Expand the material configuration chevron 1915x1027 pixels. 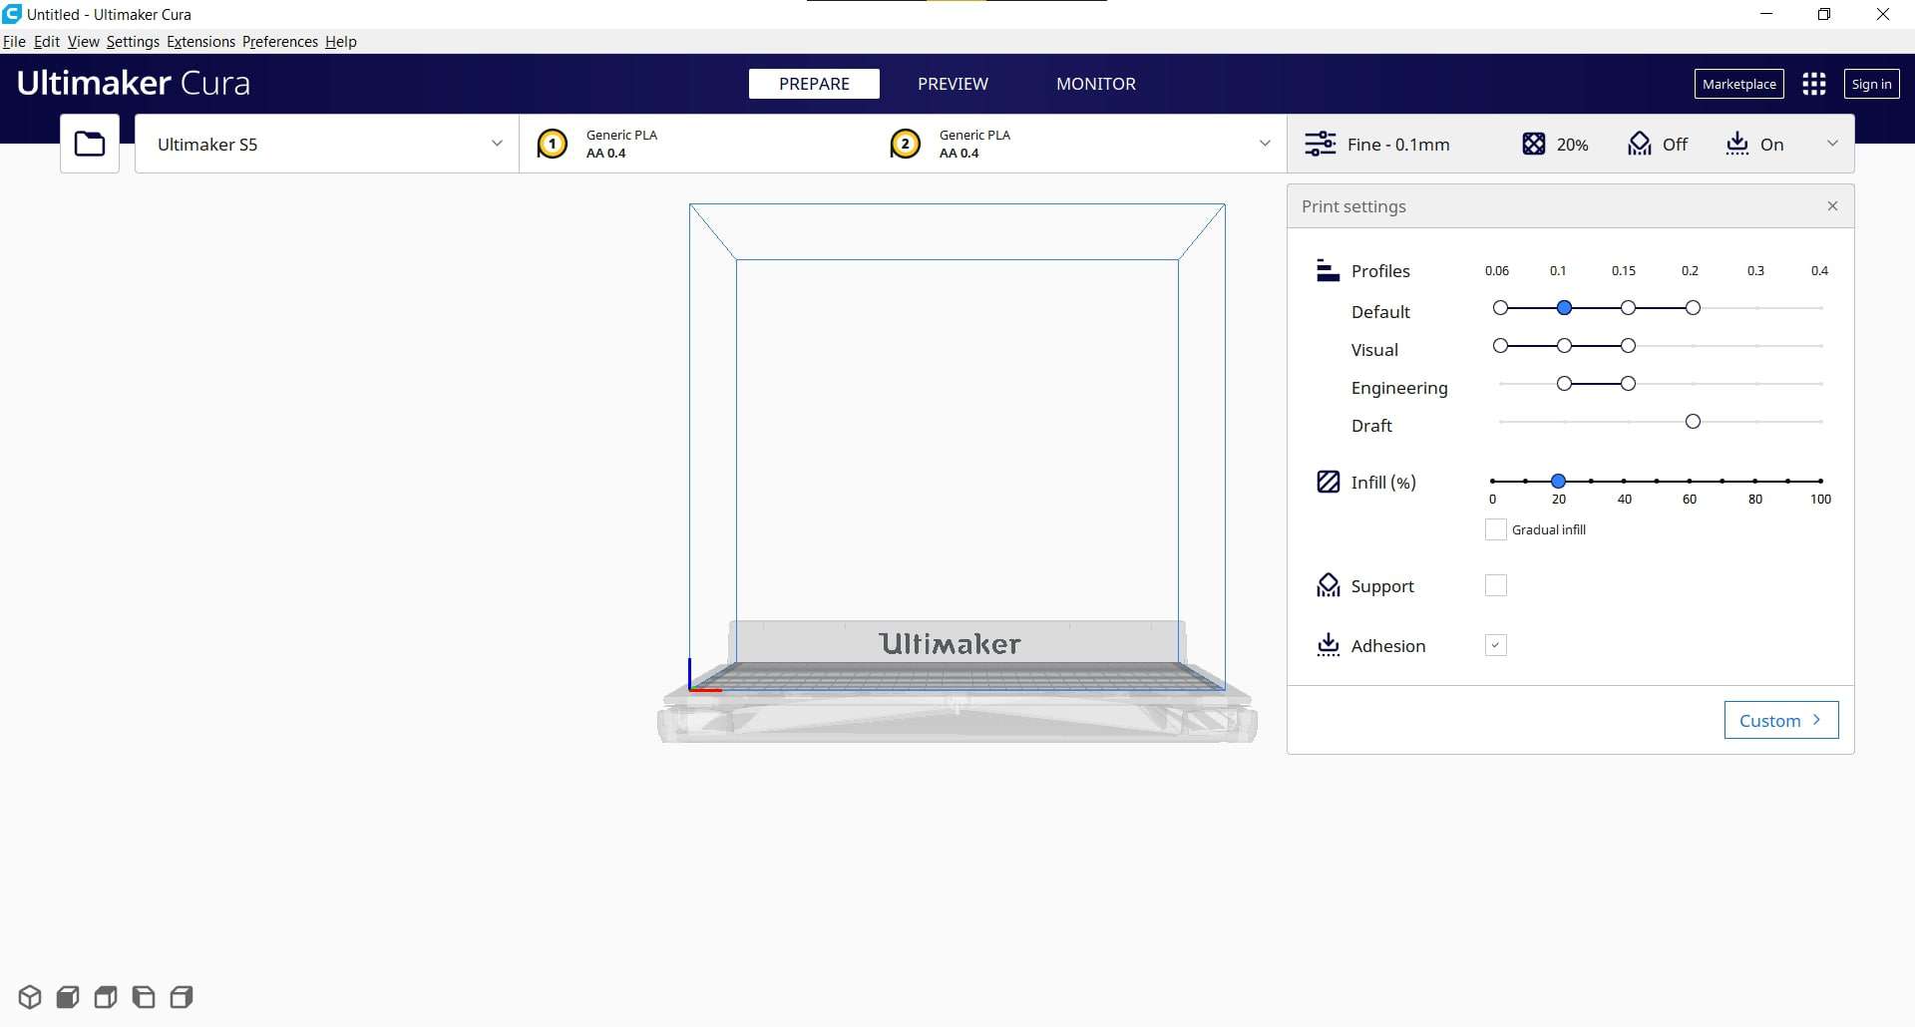click(x=1265, y=144)
